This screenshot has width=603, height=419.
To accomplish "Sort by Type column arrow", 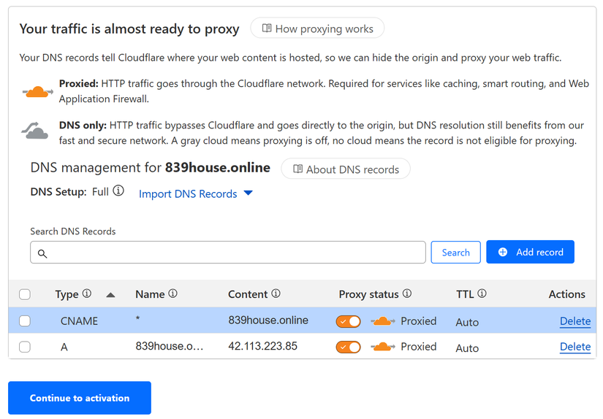I will (x=110, y=295).
